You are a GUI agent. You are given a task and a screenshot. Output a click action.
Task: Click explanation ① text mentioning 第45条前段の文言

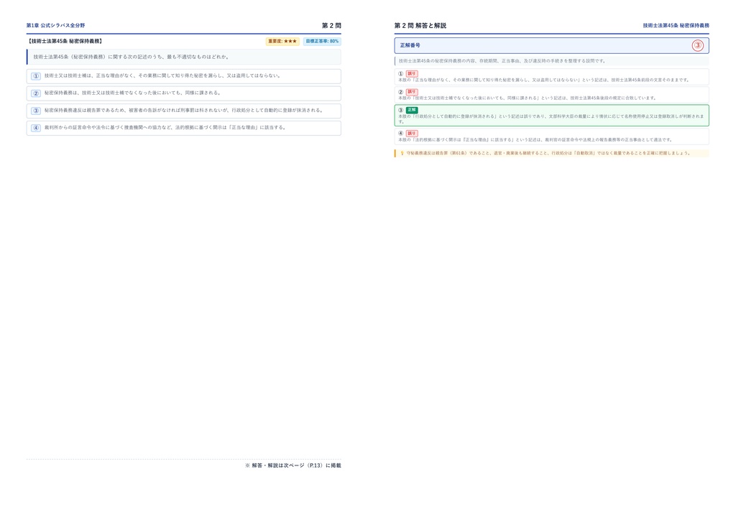[544, 80]
